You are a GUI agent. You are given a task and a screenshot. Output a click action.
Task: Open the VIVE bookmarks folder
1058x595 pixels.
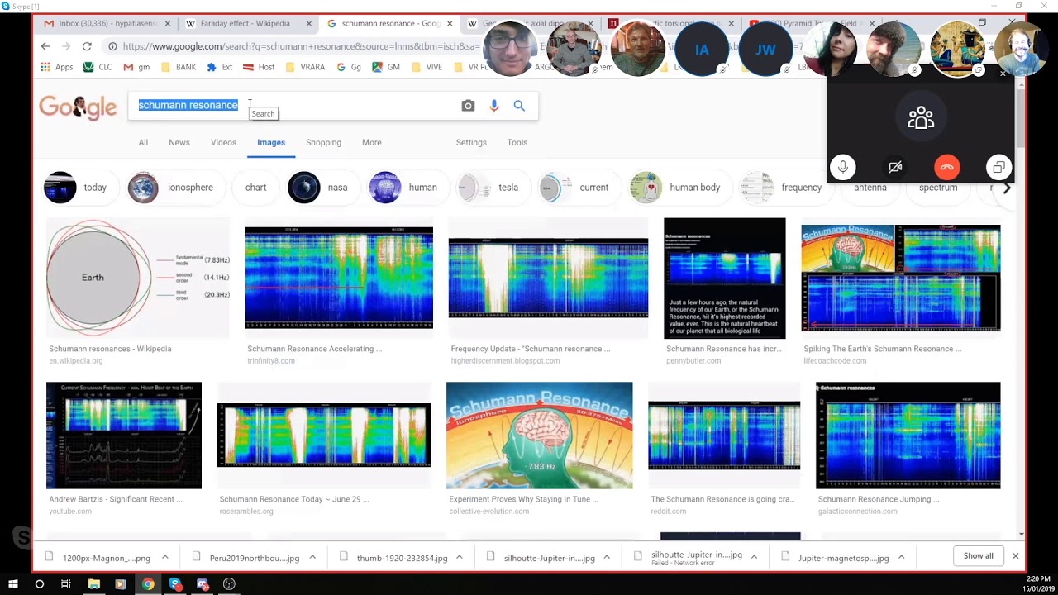click(x=427, y=67)
